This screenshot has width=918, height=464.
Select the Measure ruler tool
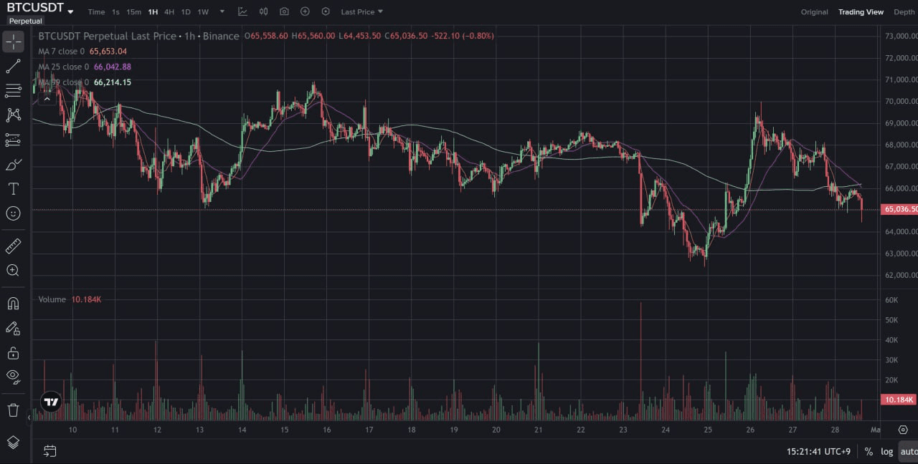tap(14, 246)
